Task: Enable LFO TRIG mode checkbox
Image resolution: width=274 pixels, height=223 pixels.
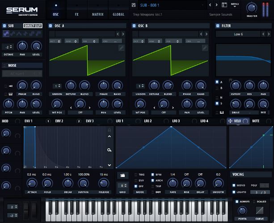Action: 136,175
